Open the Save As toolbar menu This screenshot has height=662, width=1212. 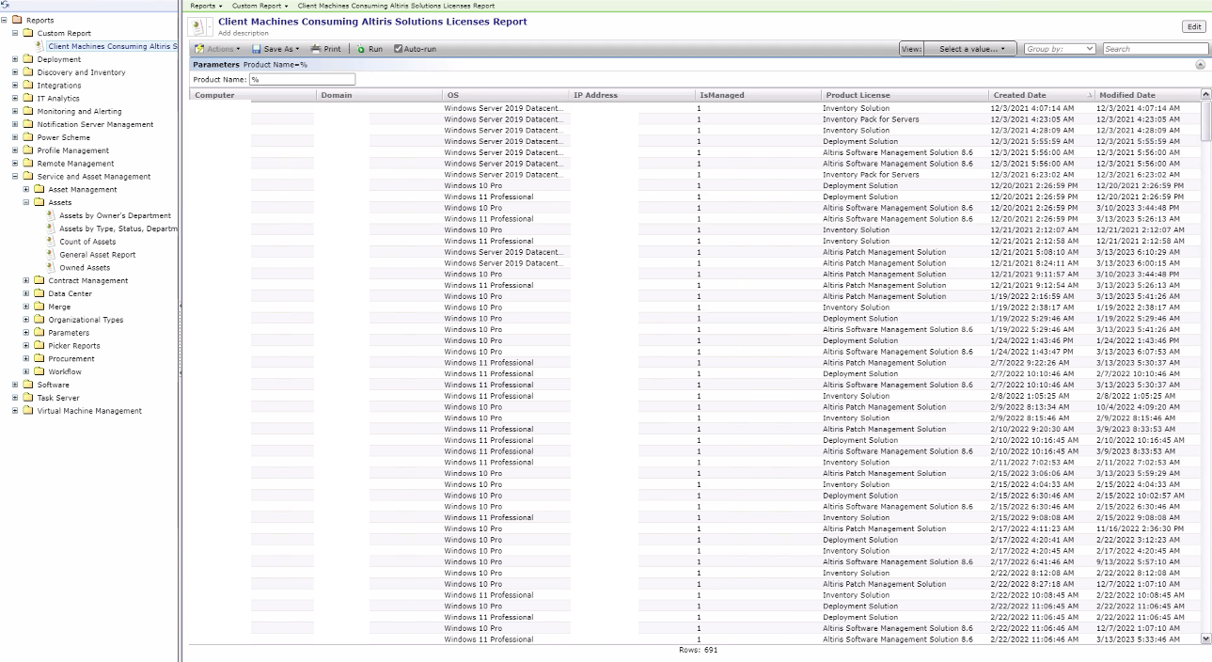pos(275,49)
